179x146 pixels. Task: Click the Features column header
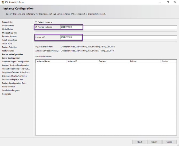[113, 61]
